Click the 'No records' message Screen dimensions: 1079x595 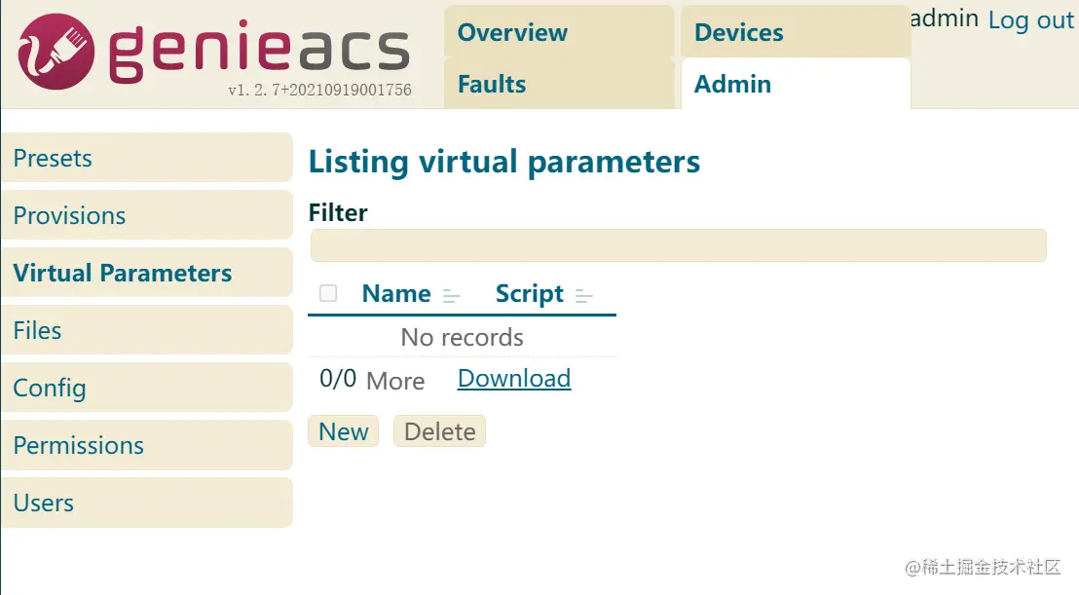[x=463, y=337]
